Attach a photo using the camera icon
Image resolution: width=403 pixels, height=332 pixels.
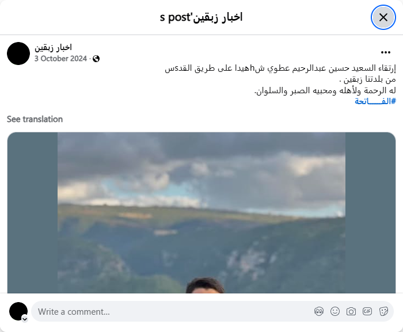(351, 311)
